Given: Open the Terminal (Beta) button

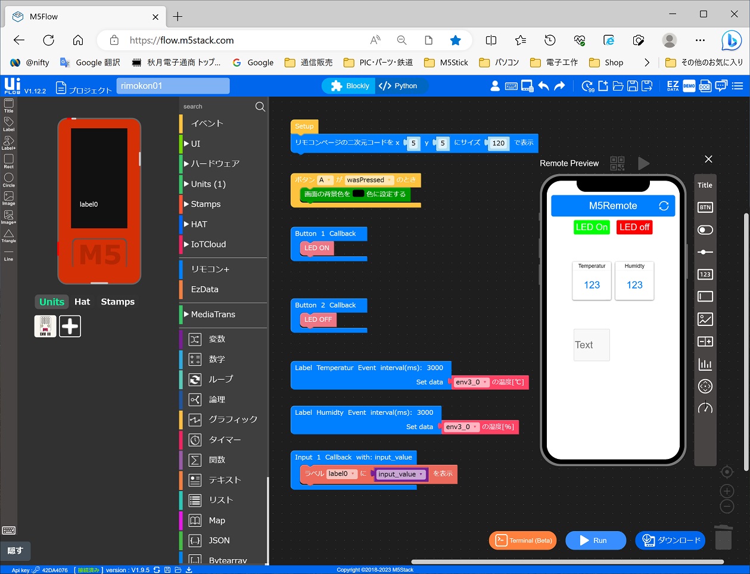Looking at the screenshot, I should (523, 541).
